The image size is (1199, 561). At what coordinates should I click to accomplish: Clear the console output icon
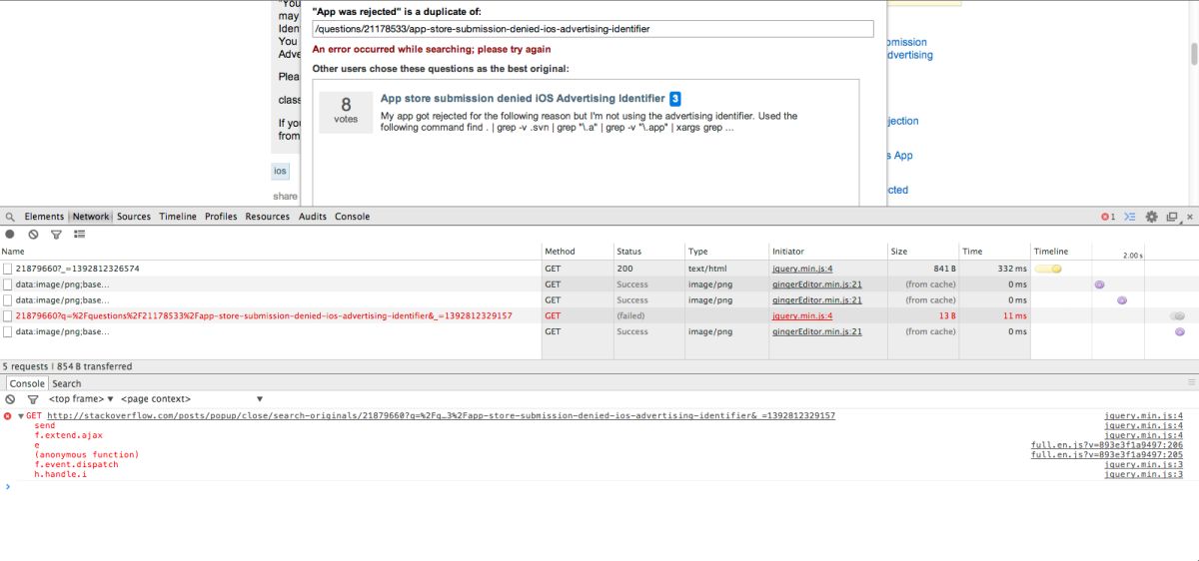click(x=10, y=399)
